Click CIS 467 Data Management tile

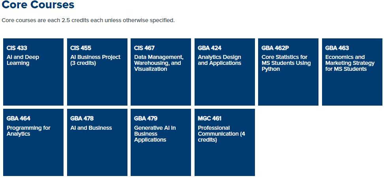pos(161,72)
